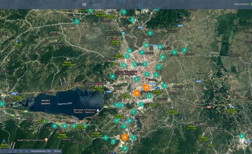Click the vehicle label 375786 on map
This screenshot has height=154, width=252.
point(19,45)
